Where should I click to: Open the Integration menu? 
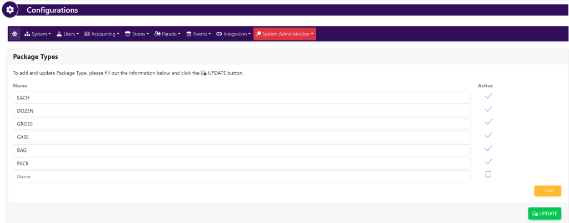click(x=233, y=34)
